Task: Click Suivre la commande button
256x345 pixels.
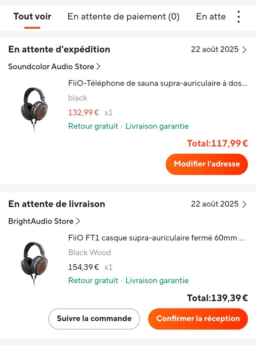Action: click(94, 318)
